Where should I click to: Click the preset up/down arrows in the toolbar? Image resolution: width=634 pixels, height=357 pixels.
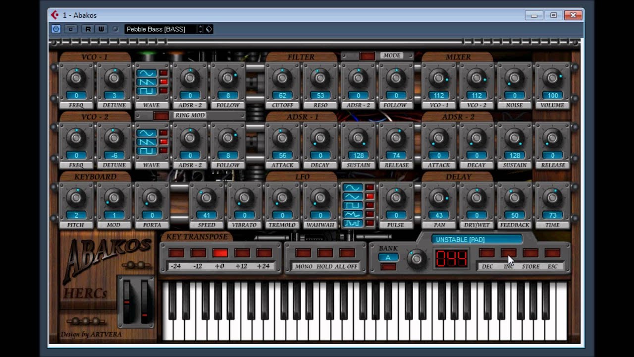[201, 29]
